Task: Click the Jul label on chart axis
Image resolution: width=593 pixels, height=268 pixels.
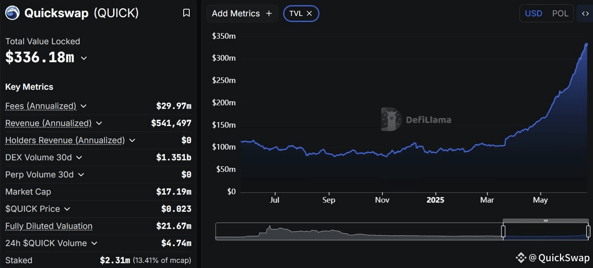Action: click(274, 200)
